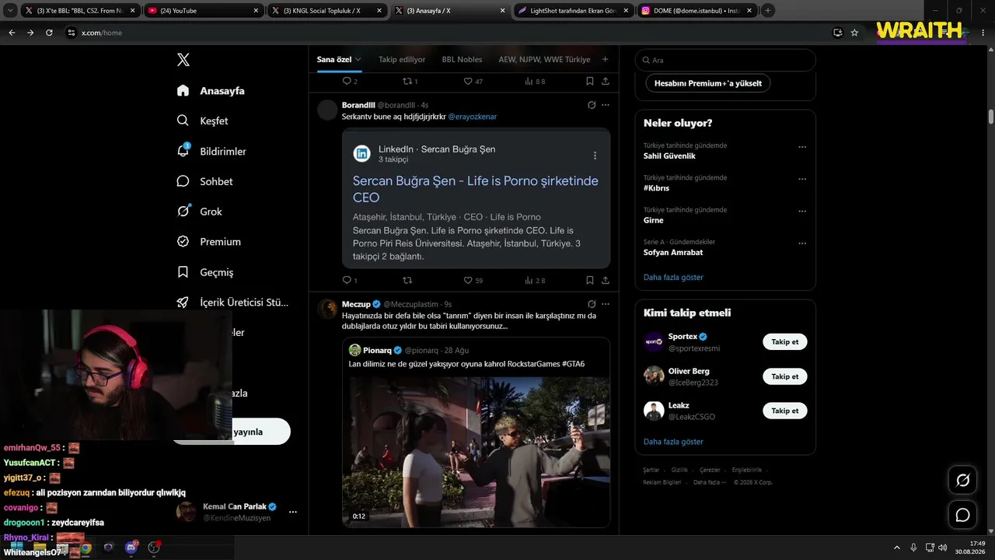Click the microphone icon in system tray

click(x=913, y=548)
